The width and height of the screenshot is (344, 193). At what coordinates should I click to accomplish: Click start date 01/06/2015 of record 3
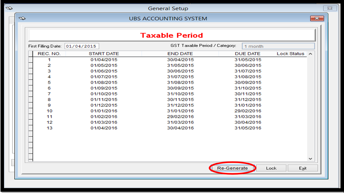tap(104, 71)
